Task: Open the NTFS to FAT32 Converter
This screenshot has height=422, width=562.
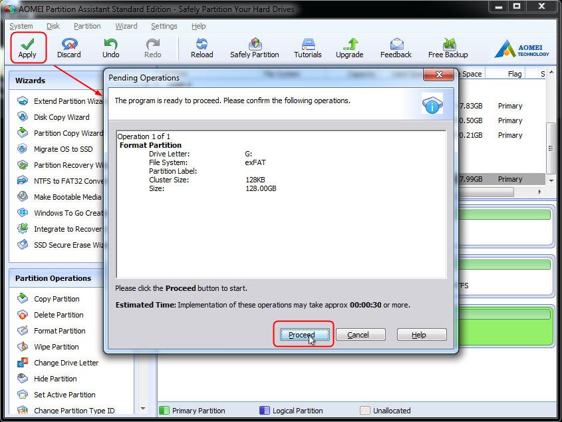Action: click(60, 181)
